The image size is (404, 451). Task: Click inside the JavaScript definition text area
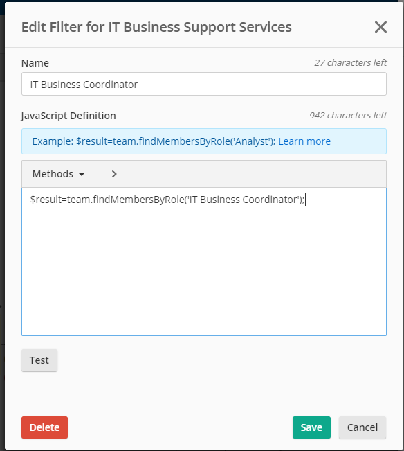204,262
